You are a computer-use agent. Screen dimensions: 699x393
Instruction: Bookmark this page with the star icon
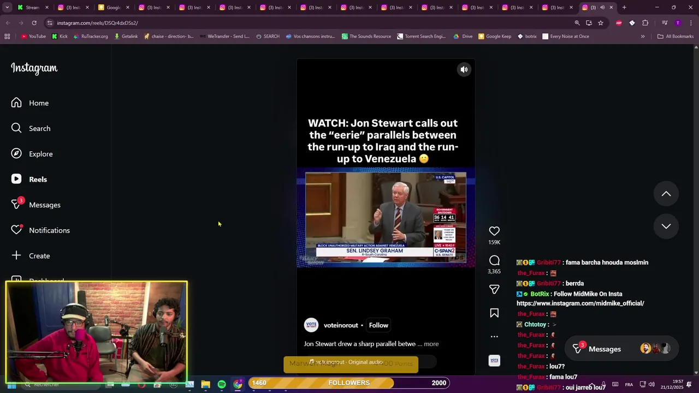tap(601, 23)
